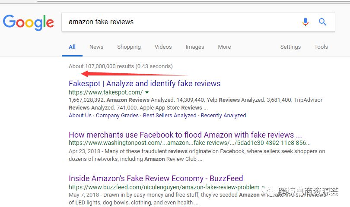The image size is (350, 207).
Task: Open the More search options menu
Action: tap(224, 47)
